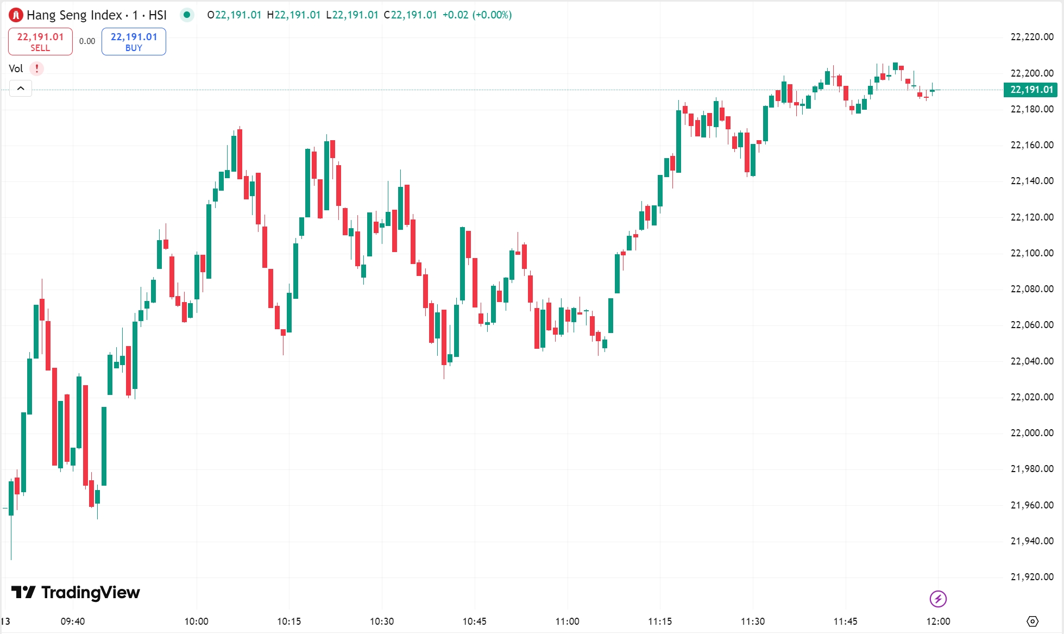Click the HSI ticker label
This screenshot has height=634, width=1064.
[158, 15]
